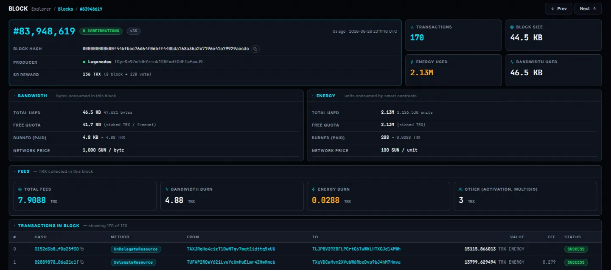Go to next block with Next button
Viewport: 611px width, 270px height.
click(x=588, y=8)
